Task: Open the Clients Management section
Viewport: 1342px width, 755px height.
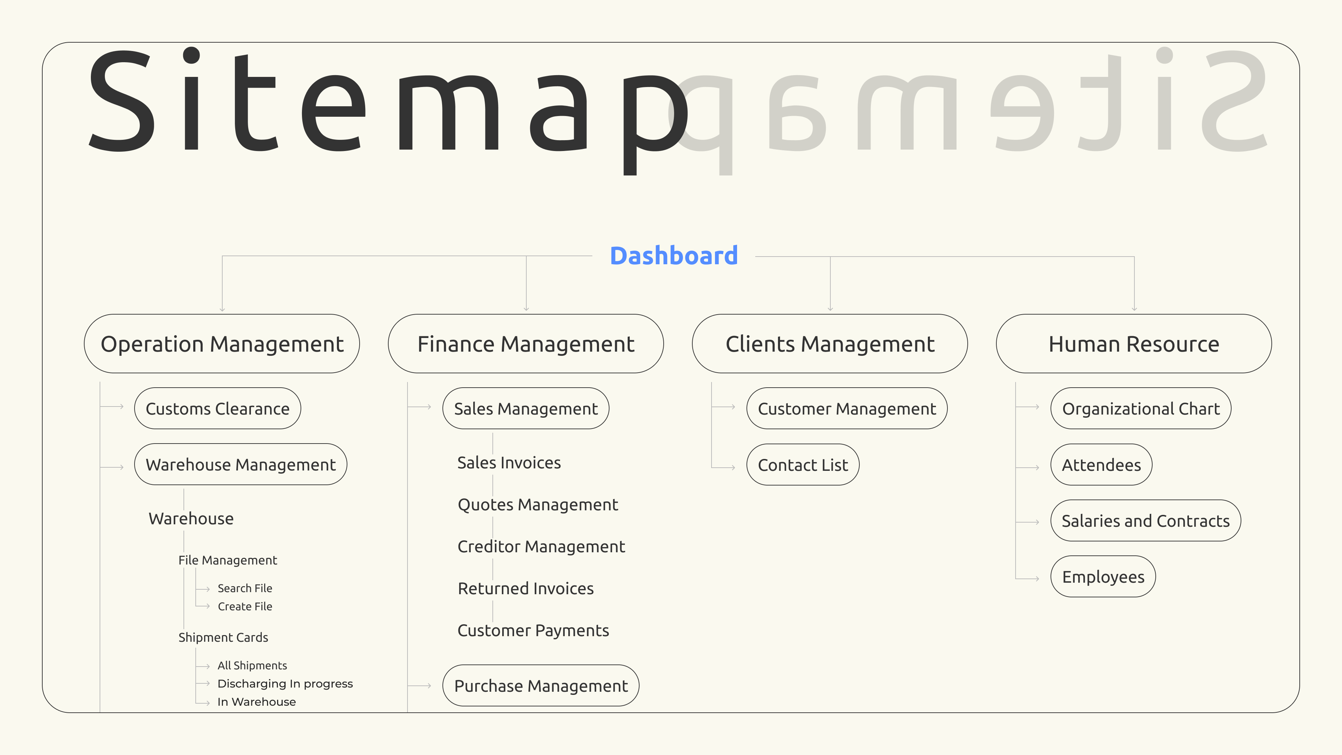Action: (x=830, y=344)
